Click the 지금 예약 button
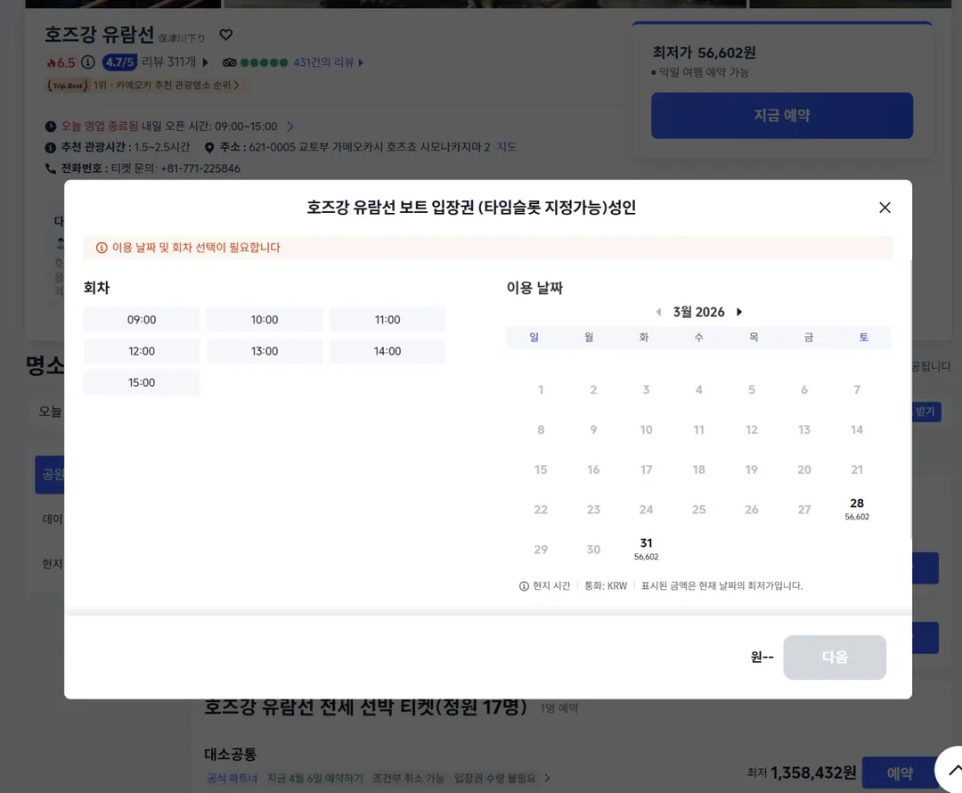 tap(782, 116)
